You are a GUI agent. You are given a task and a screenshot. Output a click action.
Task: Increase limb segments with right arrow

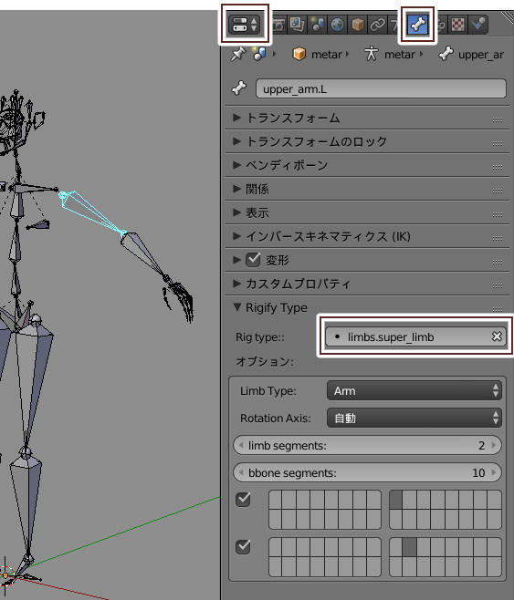click(x=494, y=445)
